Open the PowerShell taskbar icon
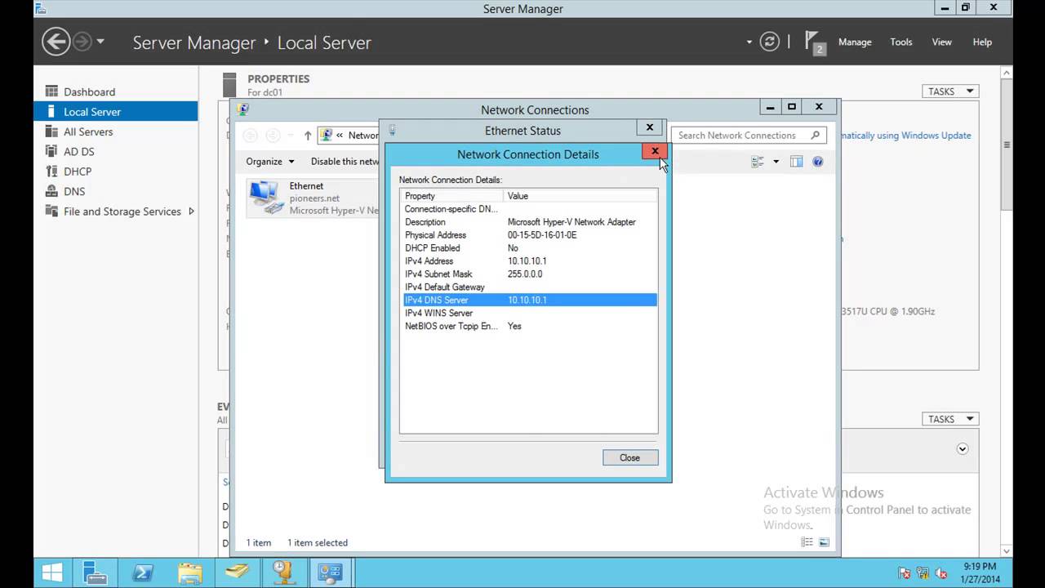 144,572
